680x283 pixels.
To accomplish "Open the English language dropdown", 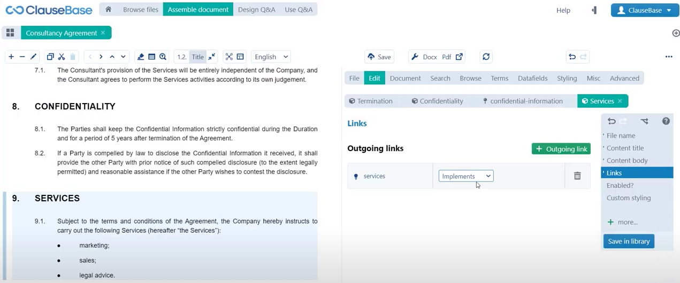I will [x=271, y=57].
